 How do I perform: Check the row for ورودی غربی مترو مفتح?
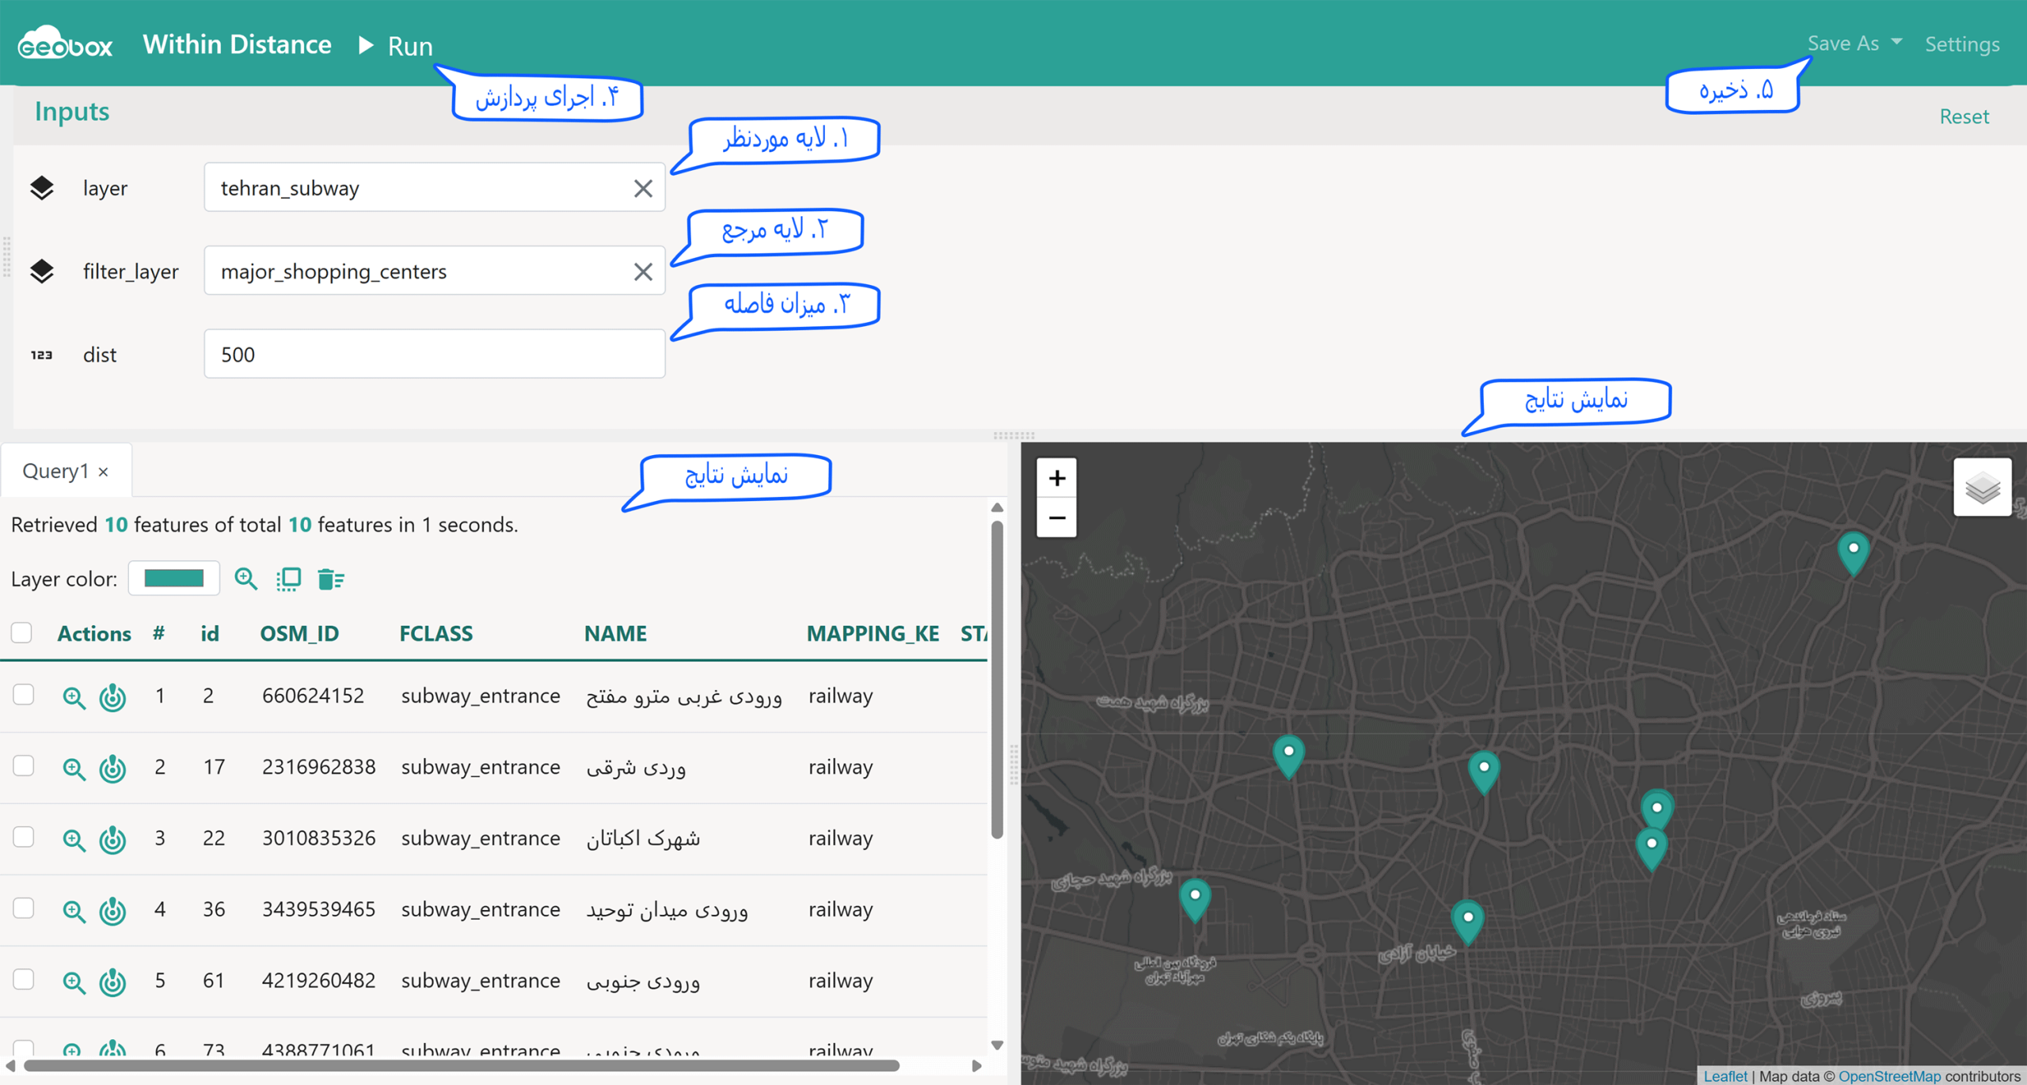[24, 695]
